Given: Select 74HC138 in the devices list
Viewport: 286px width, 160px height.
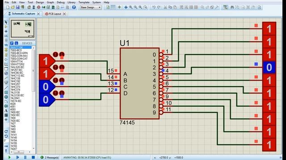Looking at the screenshot, I should tap(15, 78).
